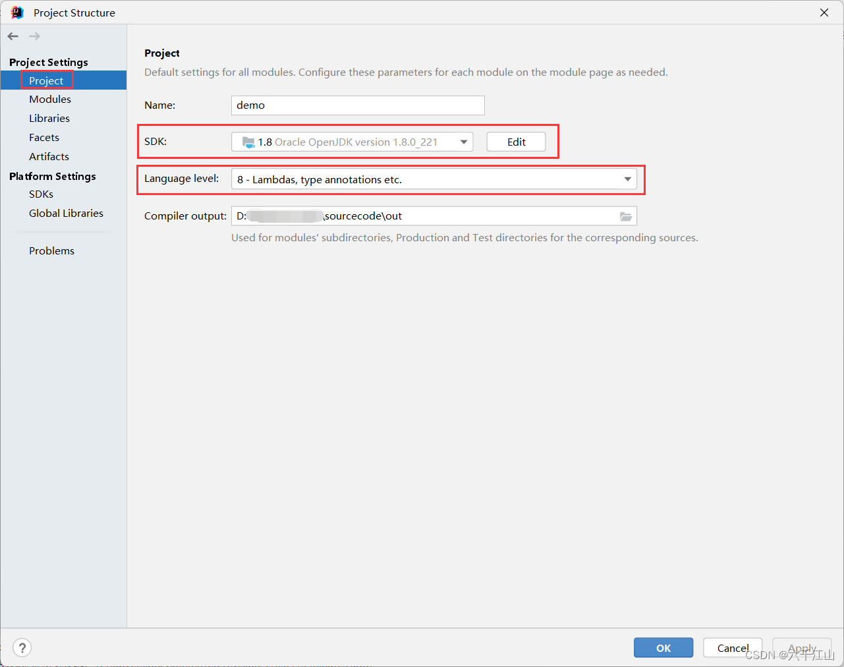Select Project in Project Settings
844x667 pixels.
point(63,80)
